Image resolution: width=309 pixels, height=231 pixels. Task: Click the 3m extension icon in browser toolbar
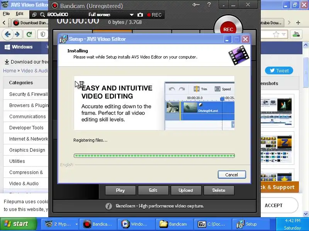pos(296,34)
